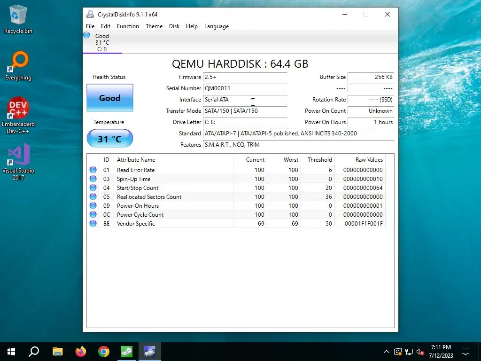Open the Visual Studio 2017 desktop shortcut
481x361 pixels.
tap(18, 162)
